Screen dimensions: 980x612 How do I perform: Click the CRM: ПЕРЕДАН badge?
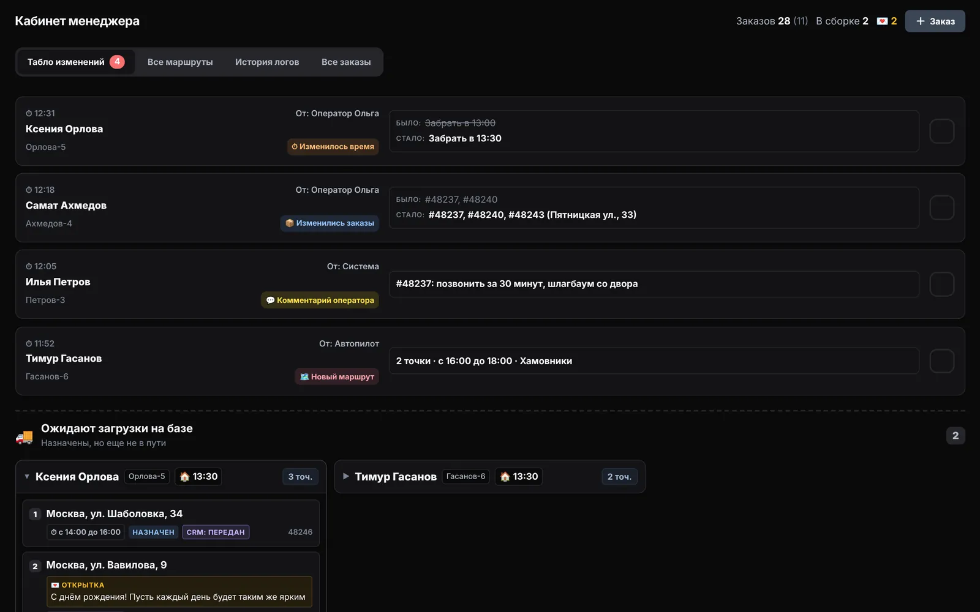[x=216, y=532]
